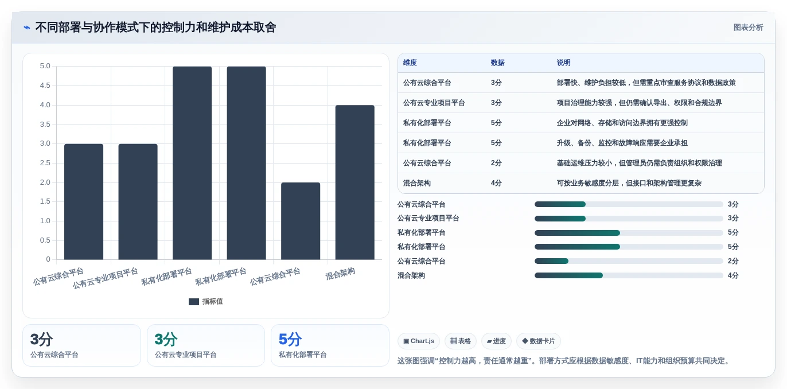The width and height of the screenshot is (787, 389).
Task: Click the 公有云综合平台 progress bar showing 2分
Action: click(x=629, y=261)
